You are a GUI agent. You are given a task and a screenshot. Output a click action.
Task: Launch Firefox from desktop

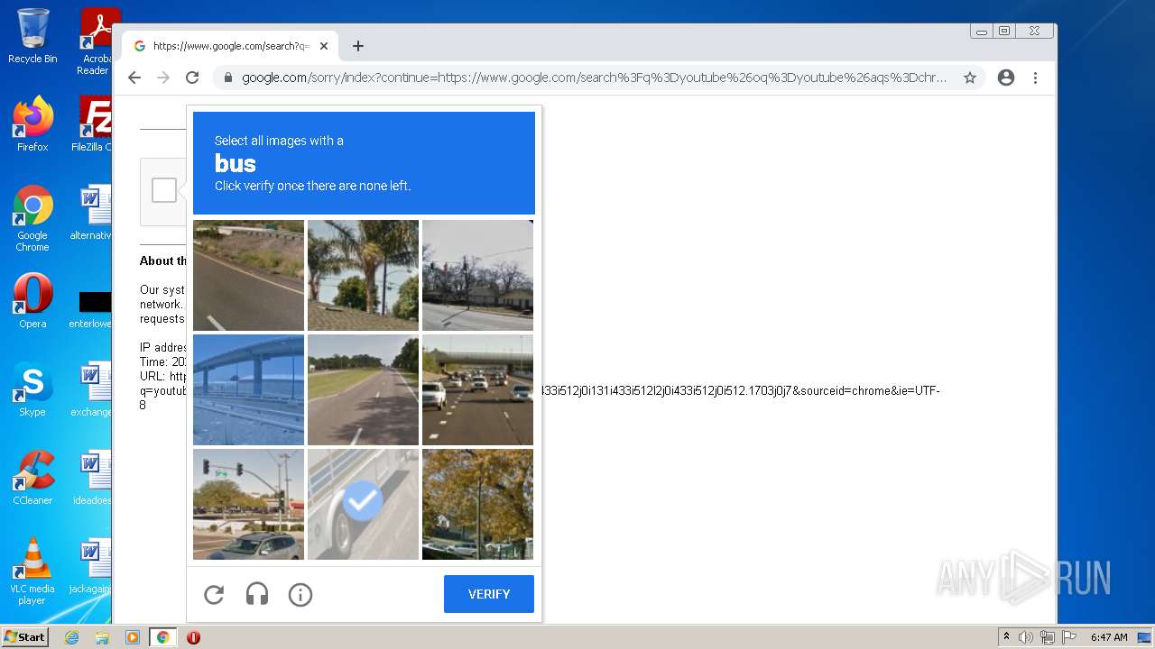point(32,123)
